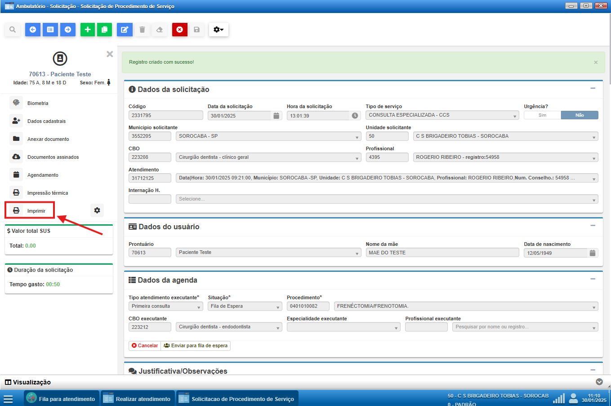
Task: Set Urgência toggle to Não
Action: tap(580, 115)
